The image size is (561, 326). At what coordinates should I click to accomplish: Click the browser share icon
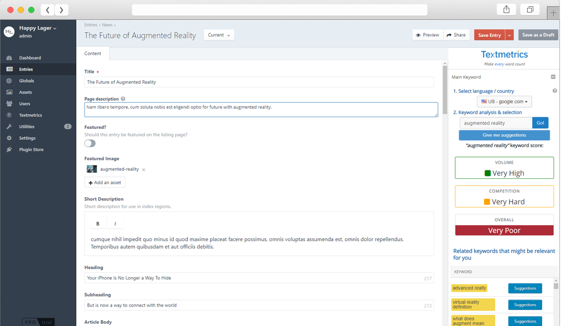coord(506,10)
